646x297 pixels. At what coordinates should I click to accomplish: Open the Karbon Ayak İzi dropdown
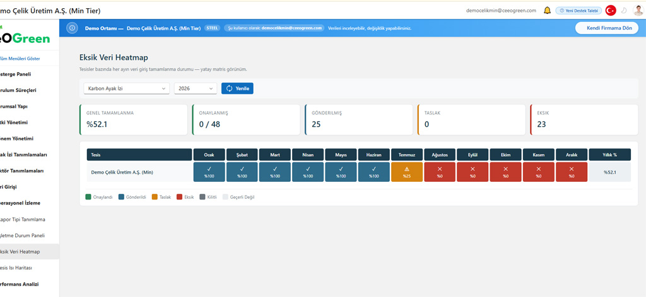(x=126, y=88)
